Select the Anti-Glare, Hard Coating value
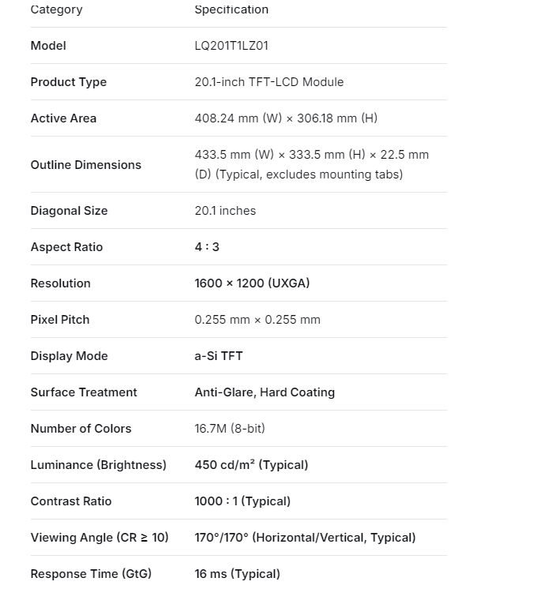The width and height of the screenshot is (548, 589). (265, 392)
